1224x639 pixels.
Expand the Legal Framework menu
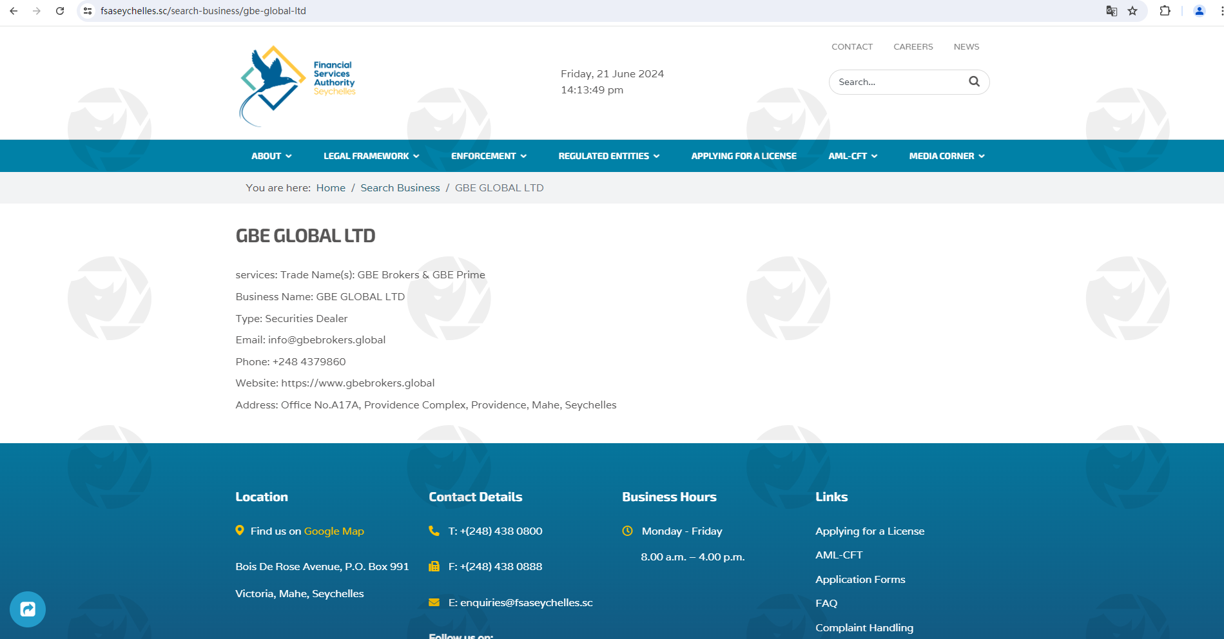point(371,156)
